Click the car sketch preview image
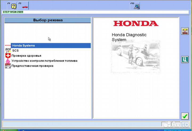The image size is (192, 131). (135, 56)
